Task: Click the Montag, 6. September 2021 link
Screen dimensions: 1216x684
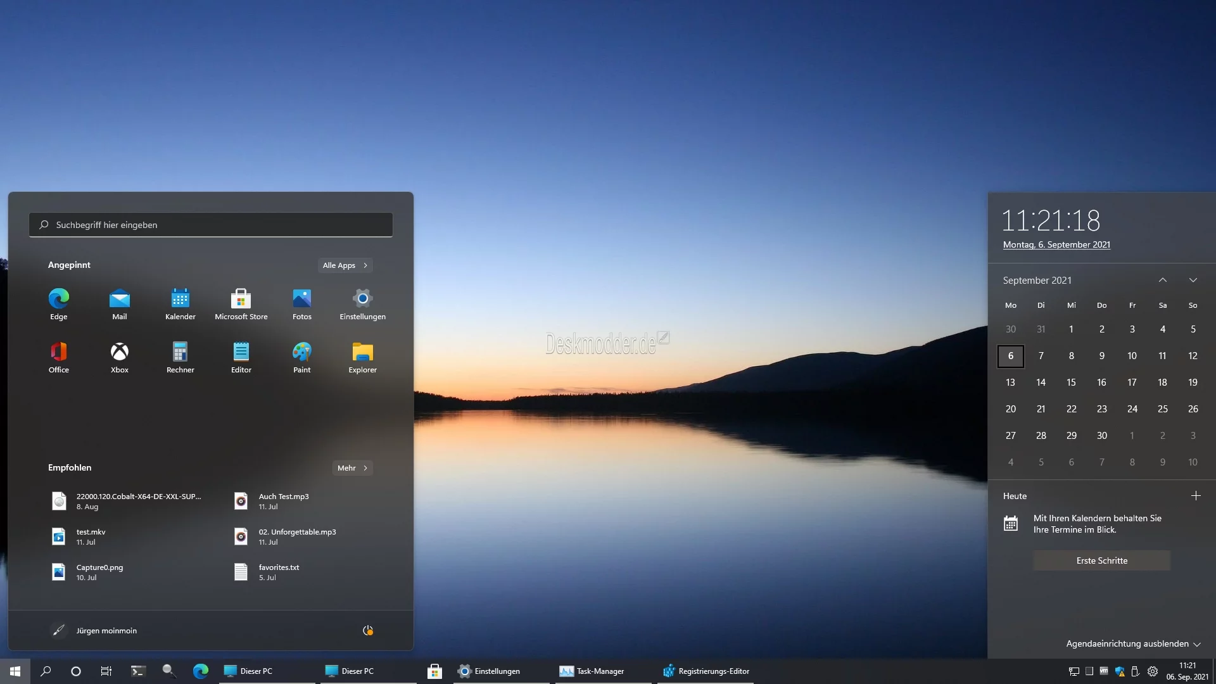Action: (x=1056, y=244)
